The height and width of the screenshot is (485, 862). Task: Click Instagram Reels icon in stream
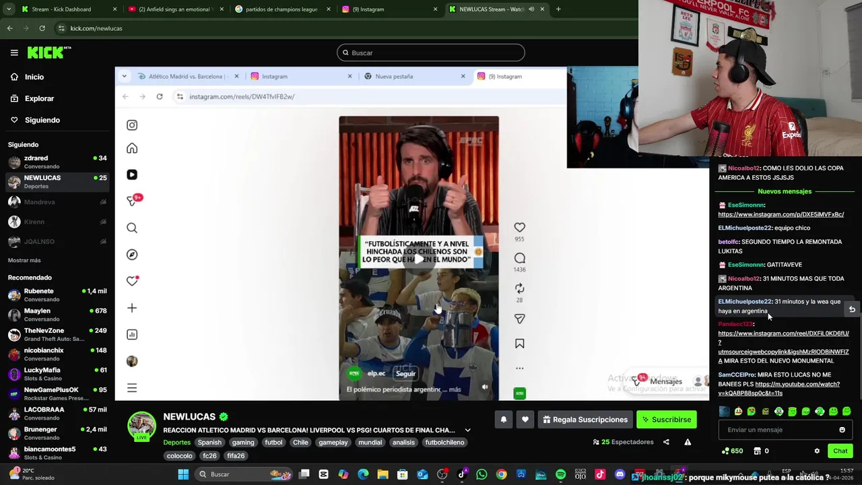click(x=132, y=174)
